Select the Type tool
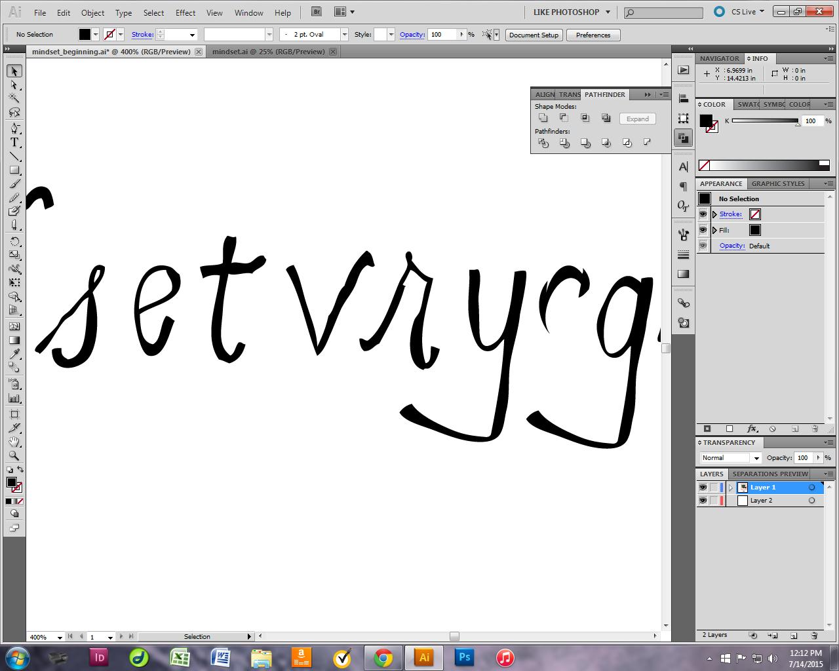The height and width of the screenshot is (671, 839). tap(14, 142)
